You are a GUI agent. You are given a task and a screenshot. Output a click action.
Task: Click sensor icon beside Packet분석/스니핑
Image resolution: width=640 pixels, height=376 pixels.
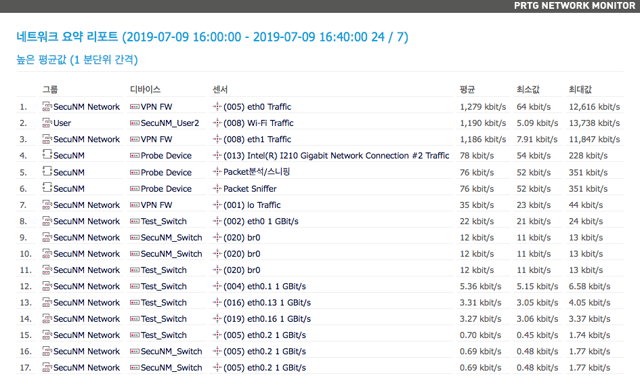pos(217,172)
